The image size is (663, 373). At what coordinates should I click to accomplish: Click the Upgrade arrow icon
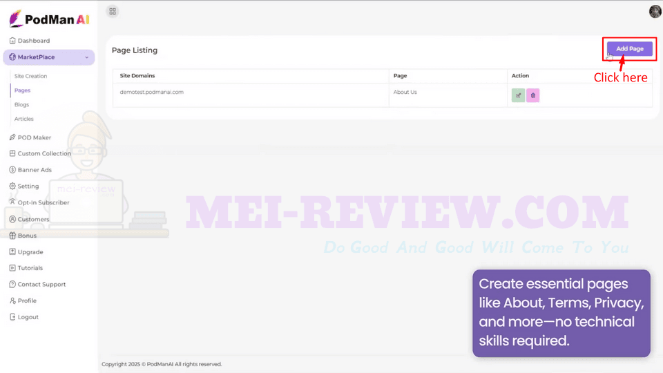[12, 251]
